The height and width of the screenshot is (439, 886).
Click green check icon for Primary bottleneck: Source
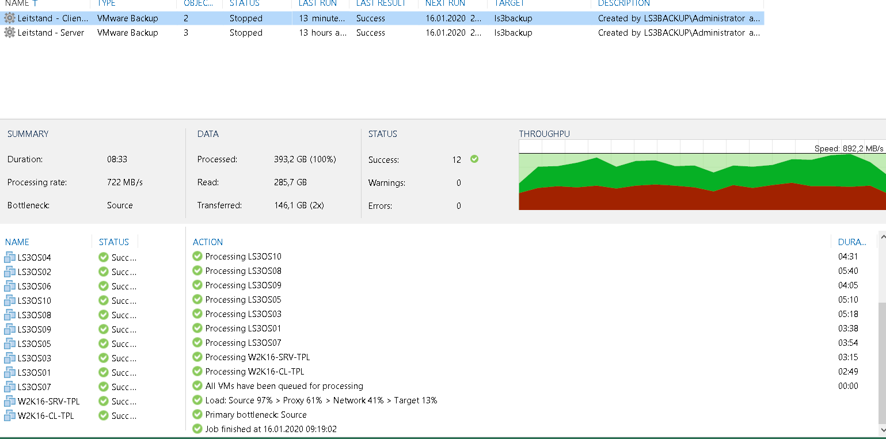pos(197,414)
